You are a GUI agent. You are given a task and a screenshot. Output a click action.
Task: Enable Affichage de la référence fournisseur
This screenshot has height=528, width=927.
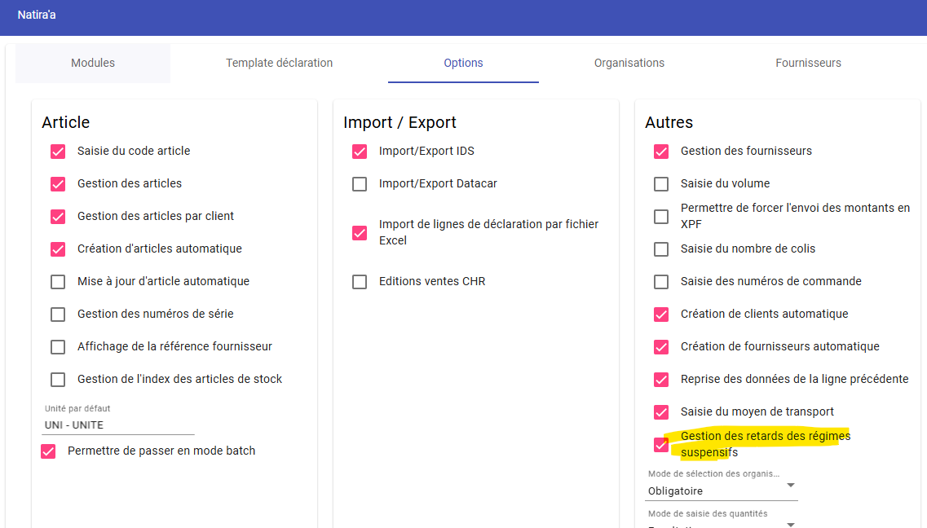click(58, 347)
